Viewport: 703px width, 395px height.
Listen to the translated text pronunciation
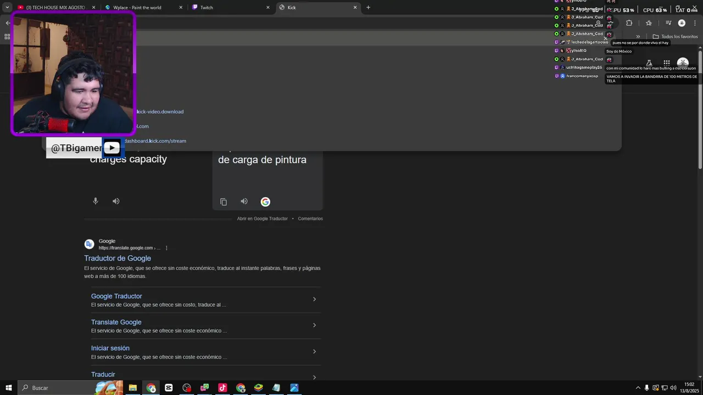point(244,201)
